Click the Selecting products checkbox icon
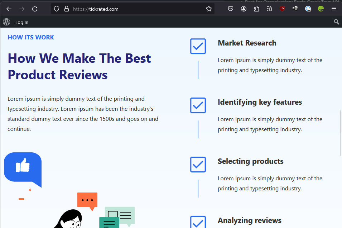342x228 pixels. point(198,165)
